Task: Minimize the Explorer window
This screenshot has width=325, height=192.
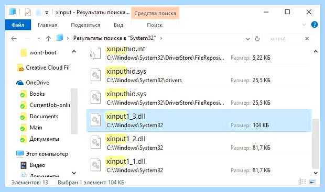Action: coord(266,12)
